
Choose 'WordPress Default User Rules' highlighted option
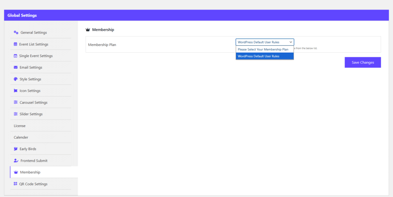tap(265, 56)
